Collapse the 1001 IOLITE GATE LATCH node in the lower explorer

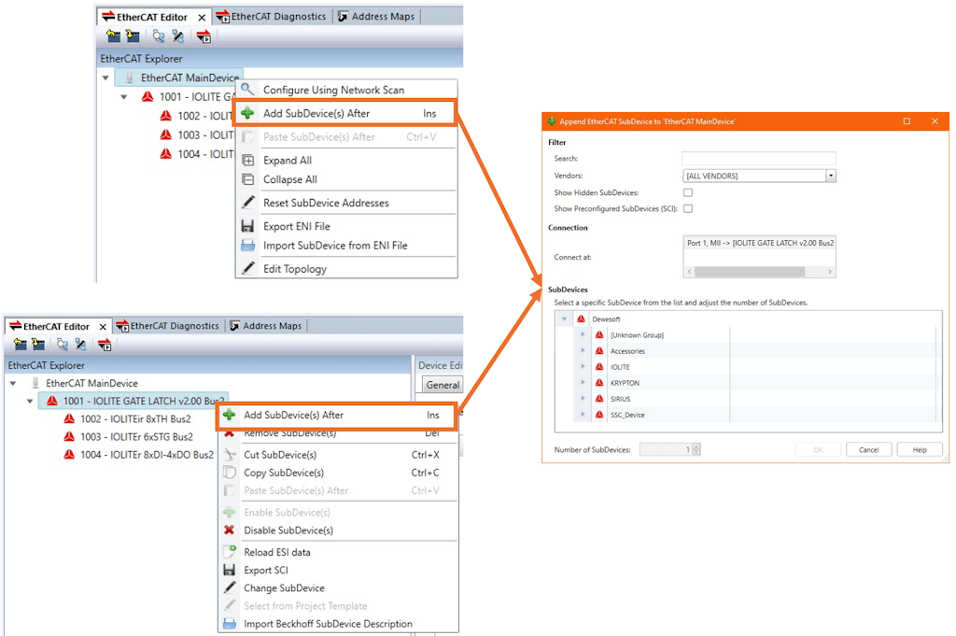coord(30,402)
